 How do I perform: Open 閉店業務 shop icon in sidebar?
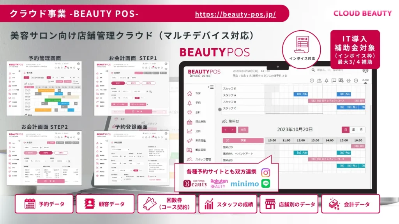[x=190, y=122]
